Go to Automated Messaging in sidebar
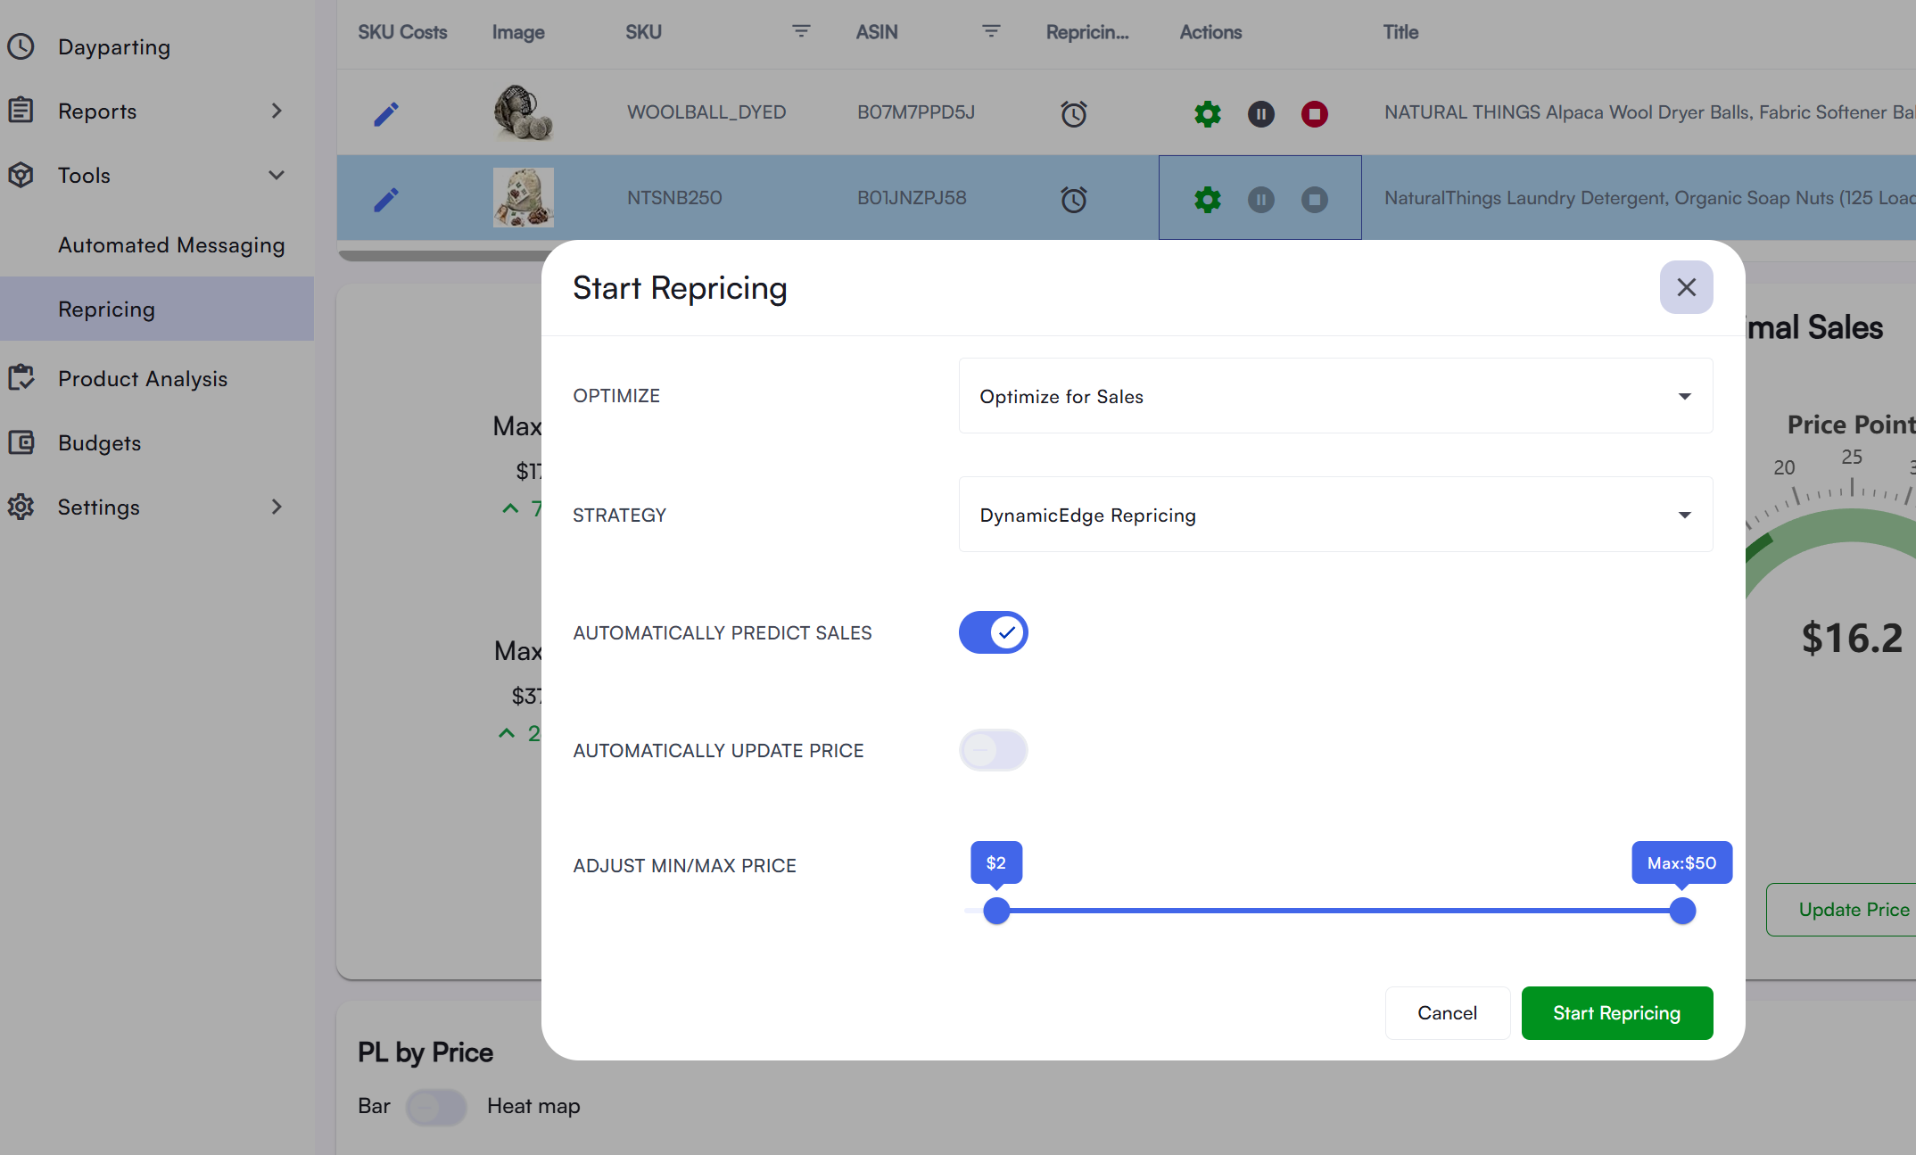This screenshot has height=1155, width=1916. (171, 244)
